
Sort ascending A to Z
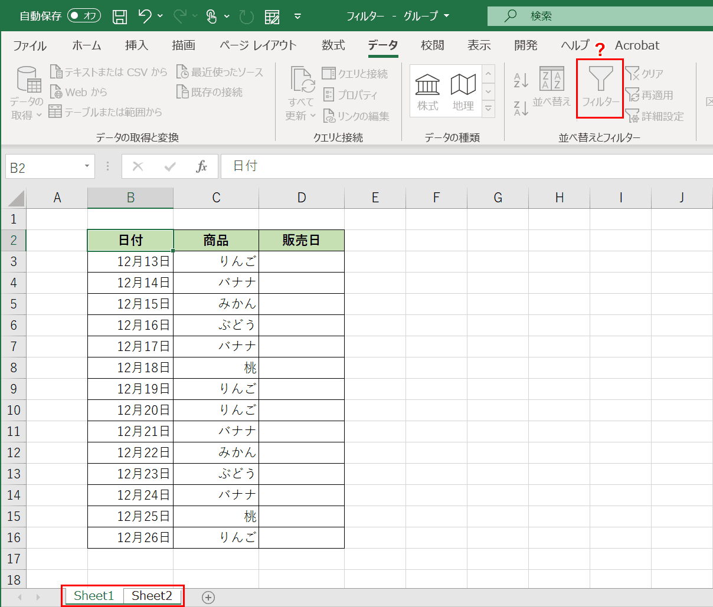[x=521, y=80]
